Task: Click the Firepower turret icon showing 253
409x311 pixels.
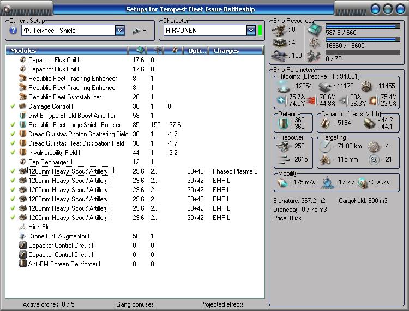Action: [x=284, y=146]
